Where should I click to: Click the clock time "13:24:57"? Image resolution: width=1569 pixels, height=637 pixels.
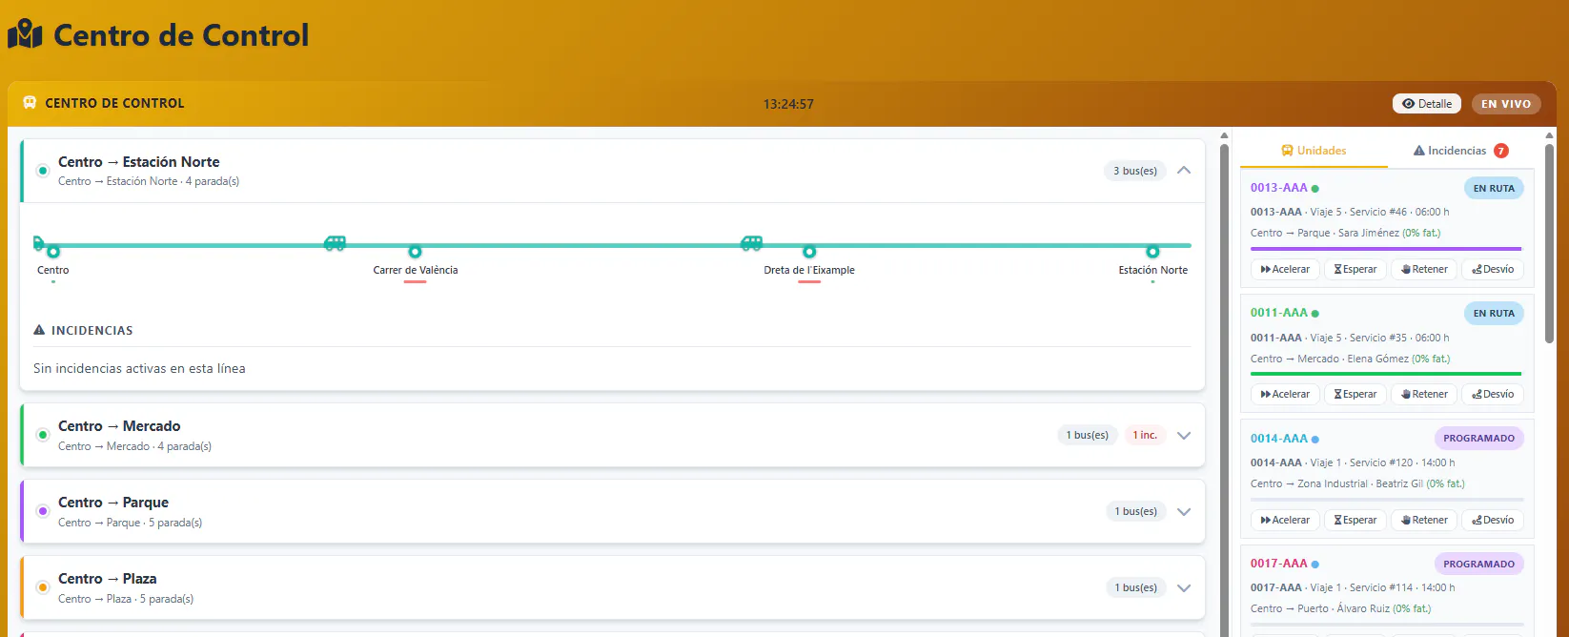(x=788, y=104)
